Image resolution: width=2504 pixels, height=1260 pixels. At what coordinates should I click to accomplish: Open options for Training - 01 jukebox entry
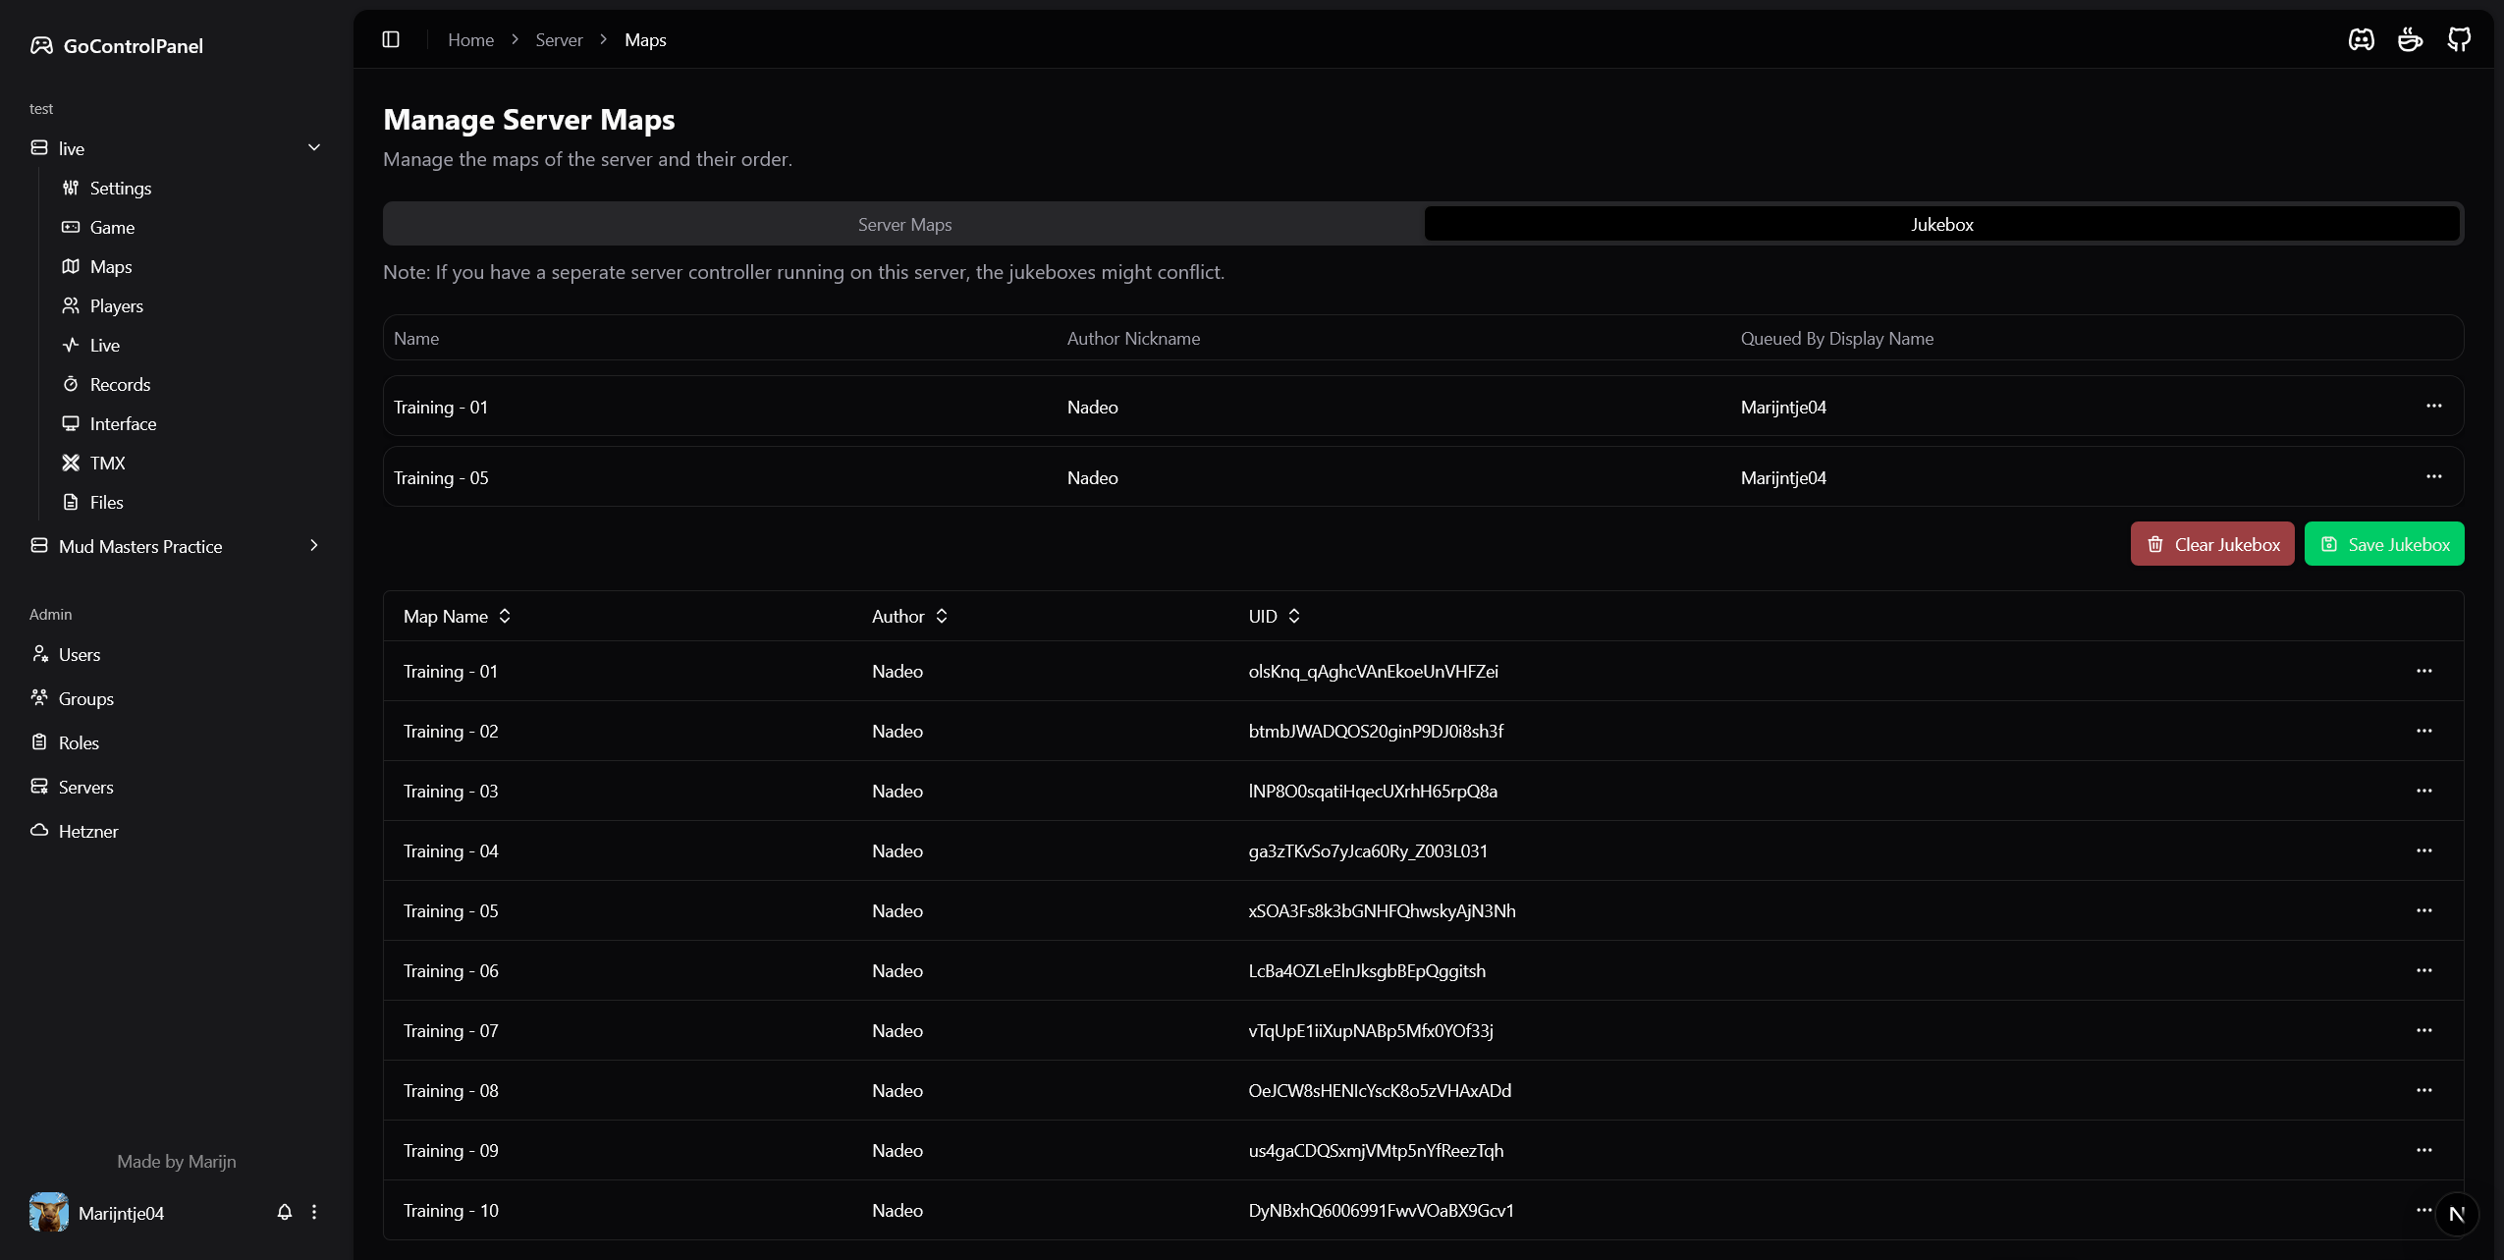pyautogui.click(x=2433, y=407)
